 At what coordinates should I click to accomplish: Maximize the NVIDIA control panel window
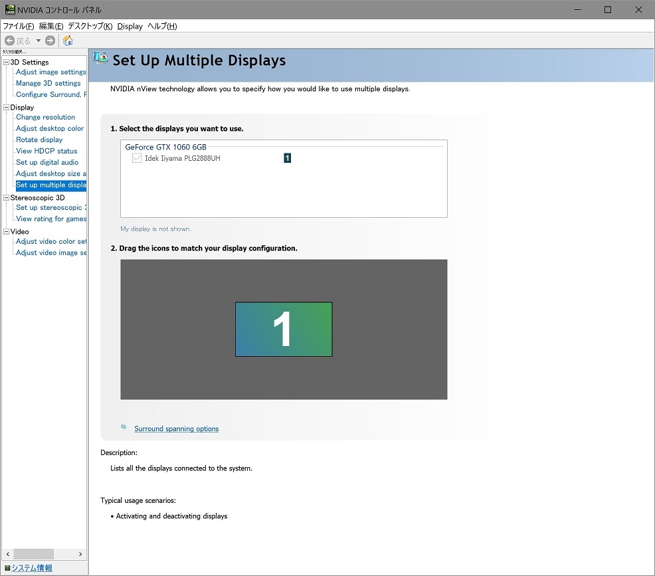pos(608,9)
